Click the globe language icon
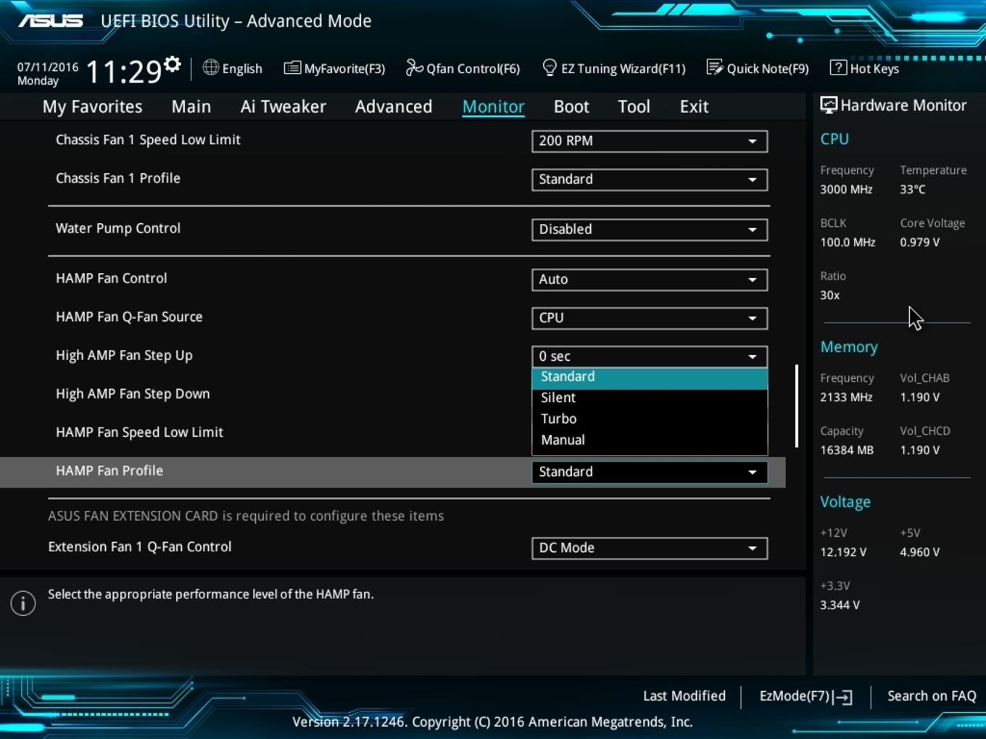 click(210, 67)
